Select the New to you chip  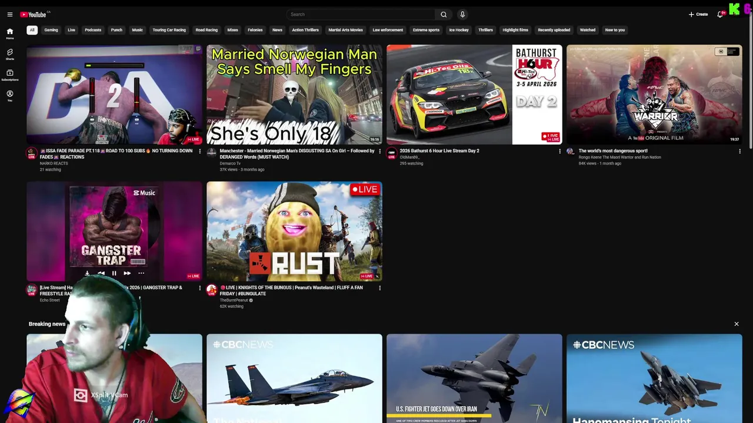coord(615,30)
